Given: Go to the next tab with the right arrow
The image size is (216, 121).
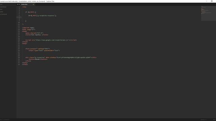Looking at the screenshot, I should pos(19,4).
